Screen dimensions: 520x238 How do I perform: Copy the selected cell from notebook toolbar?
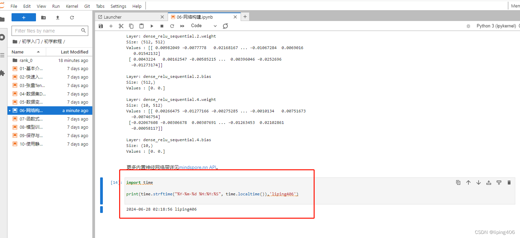131,26
